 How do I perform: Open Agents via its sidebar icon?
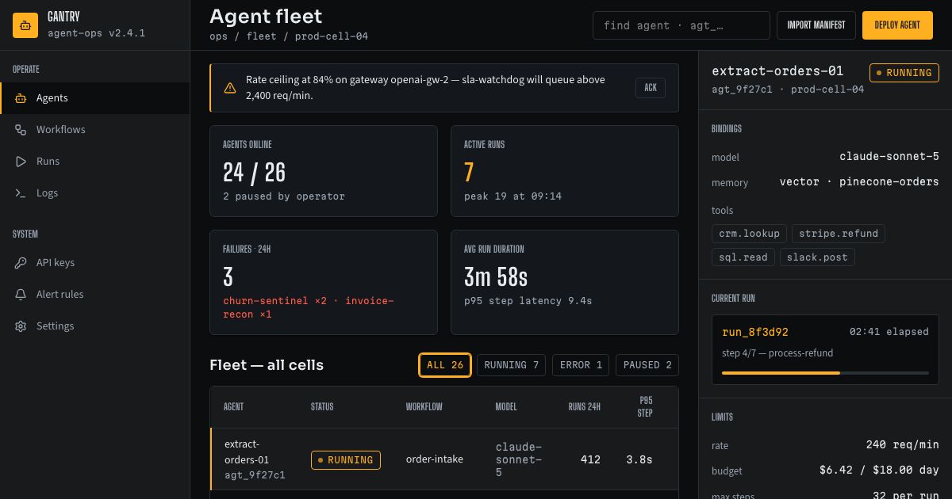(21, 98)
